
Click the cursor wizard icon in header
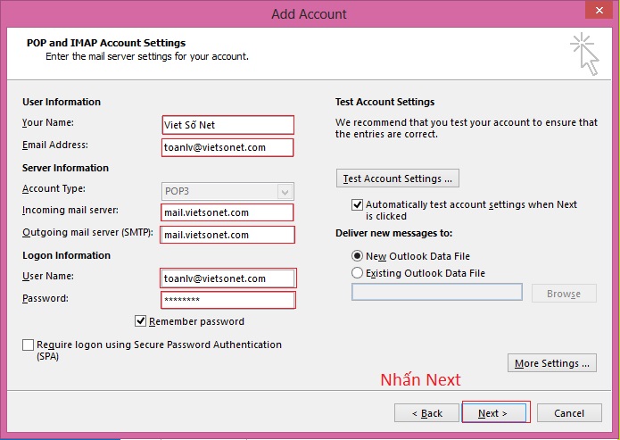pos(585,54)
